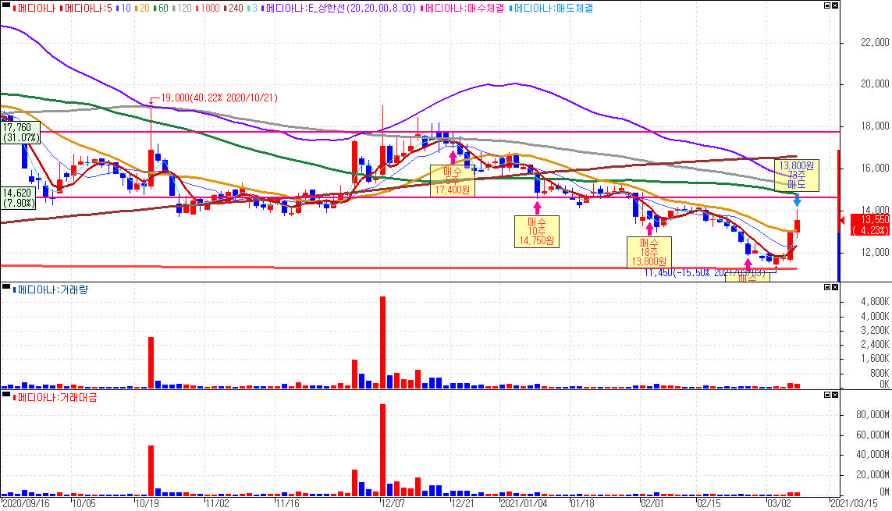Click the red trading value bar at 10/19

click(151, 470)
